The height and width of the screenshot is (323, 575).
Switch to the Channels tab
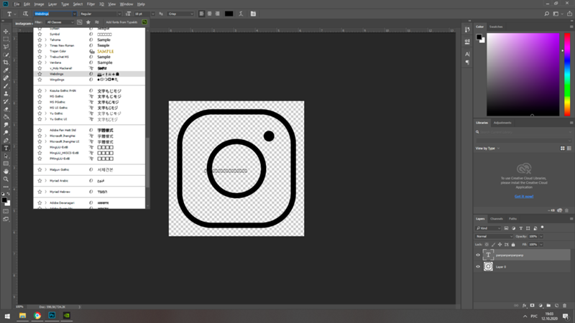click(497, 219)
